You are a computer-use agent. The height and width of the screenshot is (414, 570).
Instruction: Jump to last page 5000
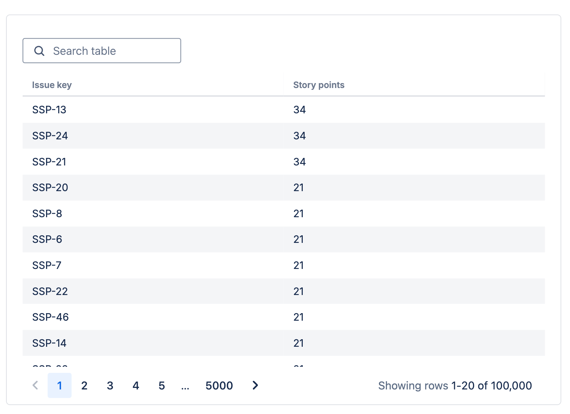coord(219,385)
